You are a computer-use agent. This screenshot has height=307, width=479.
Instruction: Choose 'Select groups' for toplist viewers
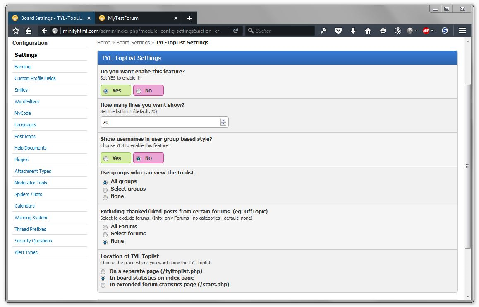[105, 189]
